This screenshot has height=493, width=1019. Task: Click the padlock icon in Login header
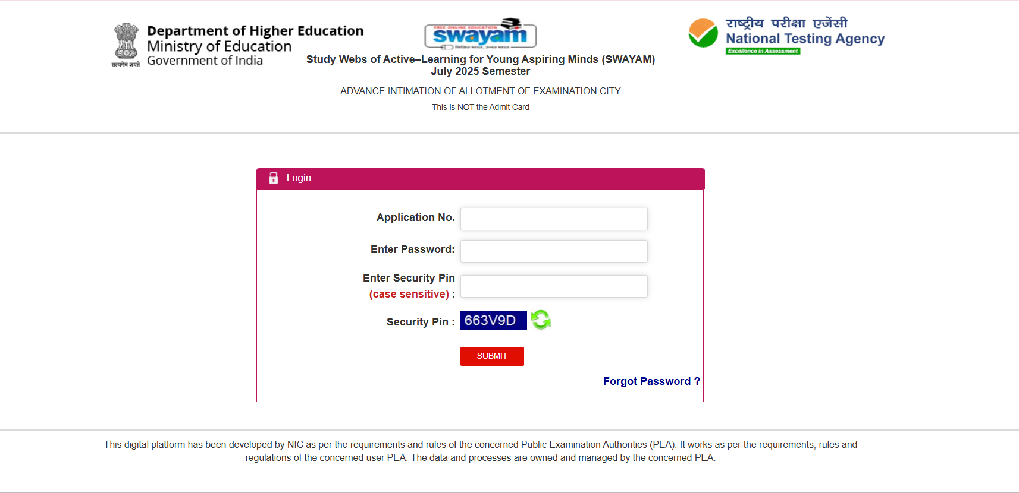[273, 178]
